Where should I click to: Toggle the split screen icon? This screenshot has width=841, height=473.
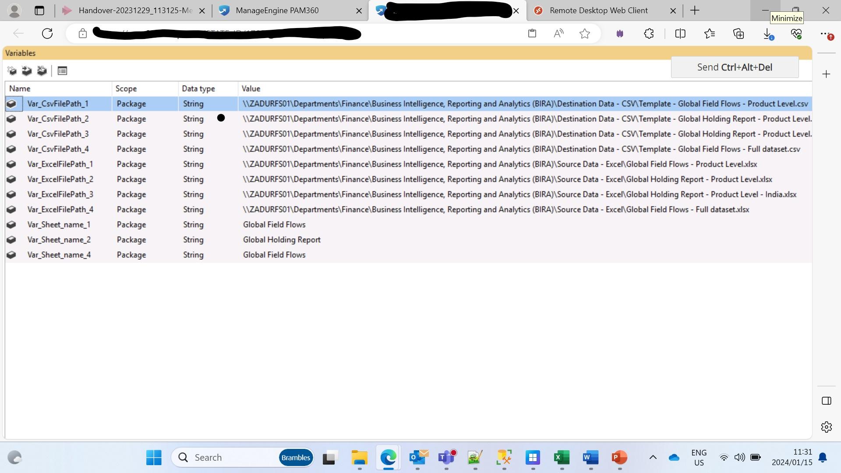pos(680,34)
